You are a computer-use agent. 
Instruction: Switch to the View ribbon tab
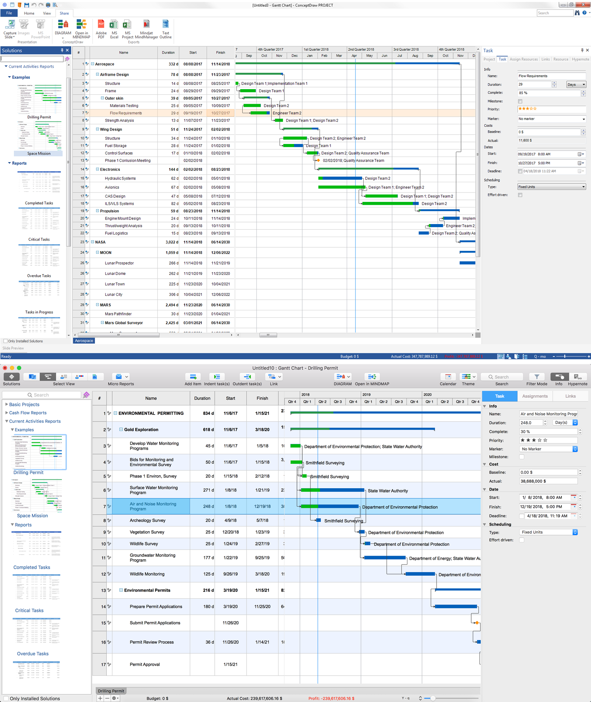47,13
